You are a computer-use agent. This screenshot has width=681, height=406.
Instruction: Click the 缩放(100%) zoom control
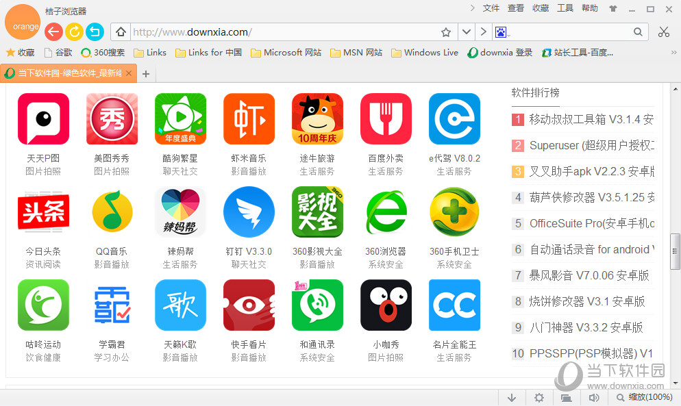point(645,397)
